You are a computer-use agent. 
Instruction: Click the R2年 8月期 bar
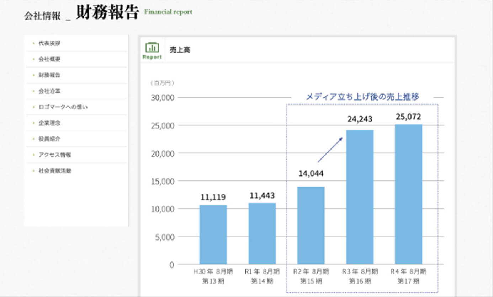click(x=311, y=226)
